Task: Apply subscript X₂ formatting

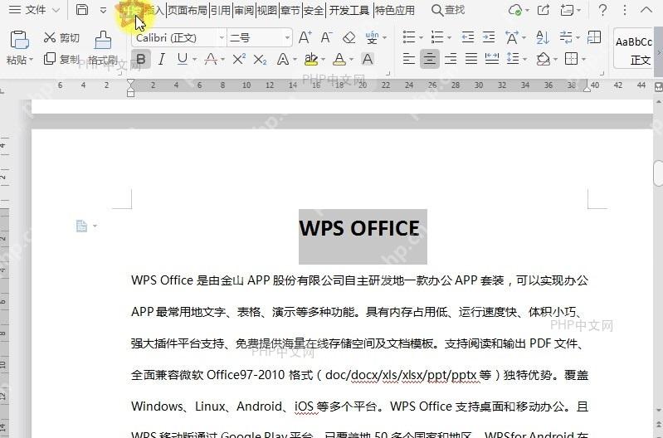Action: click(x=260, y=59)
